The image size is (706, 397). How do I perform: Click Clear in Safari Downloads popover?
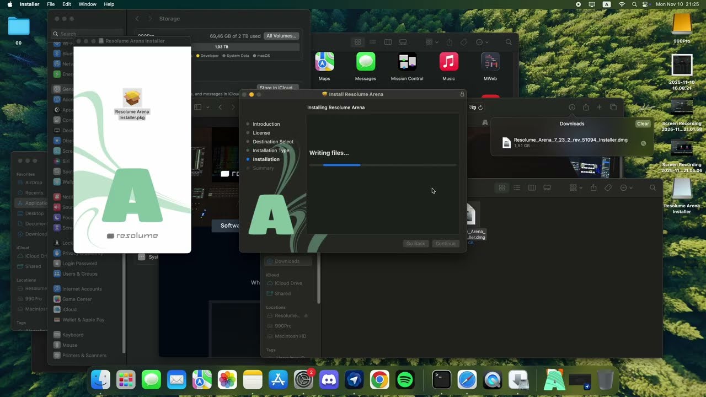[643, 124]
